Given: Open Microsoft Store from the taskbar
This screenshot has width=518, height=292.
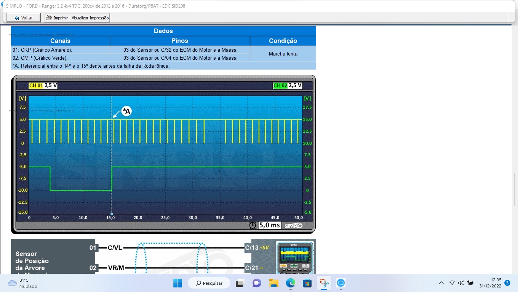Looking at the screenshot, I should point(307,283).
